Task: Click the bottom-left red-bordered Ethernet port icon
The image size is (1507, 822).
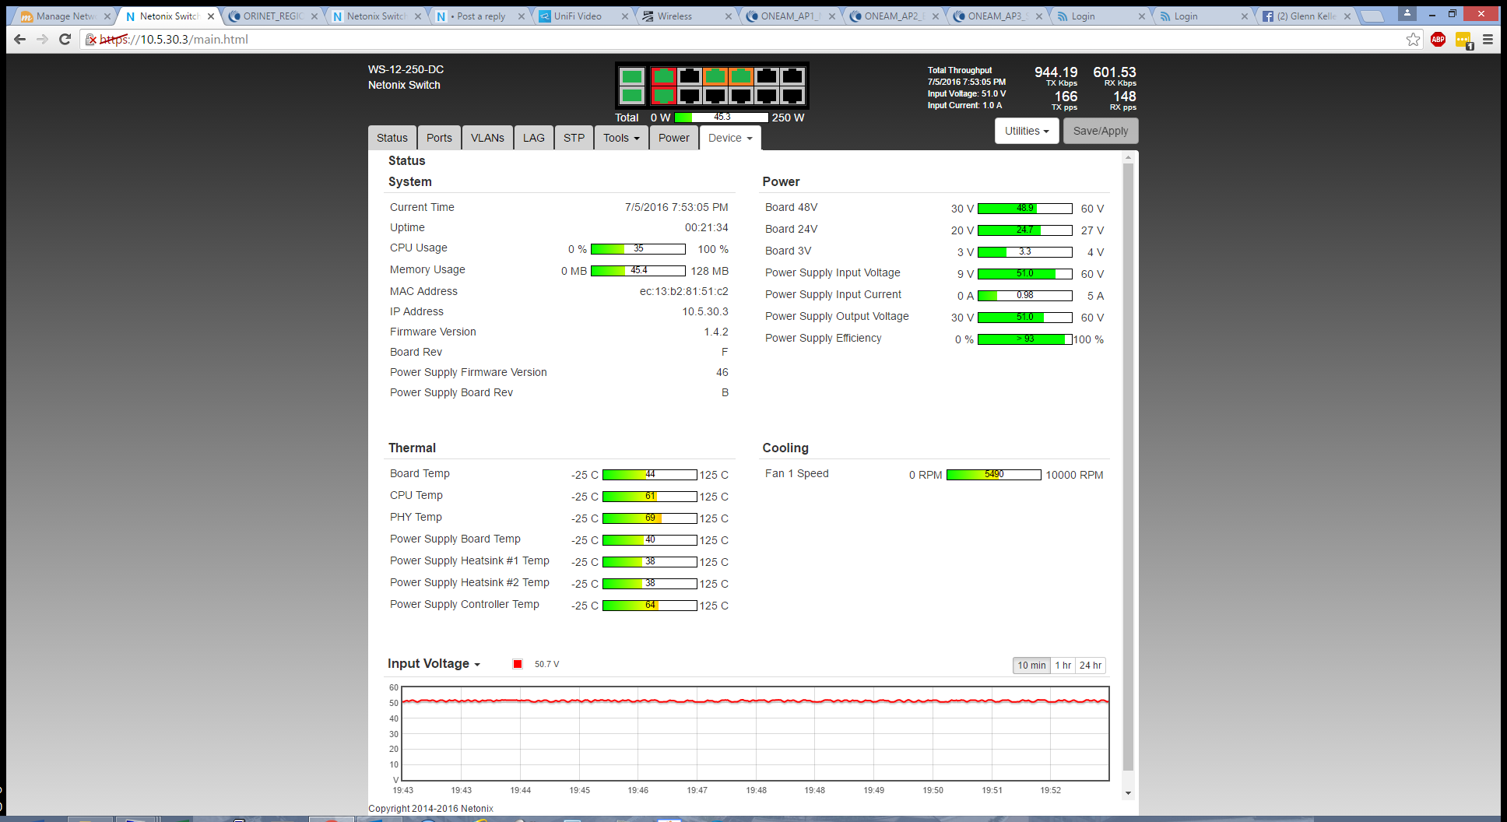Action: click(x=663, y=96)
